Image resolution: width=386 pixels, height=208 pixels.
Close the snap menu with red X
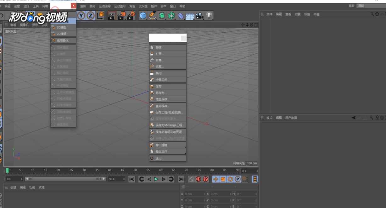coord(73,6)
